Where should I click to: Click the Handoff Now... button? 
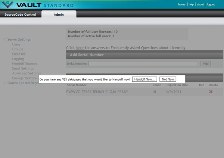pos(144,80)
